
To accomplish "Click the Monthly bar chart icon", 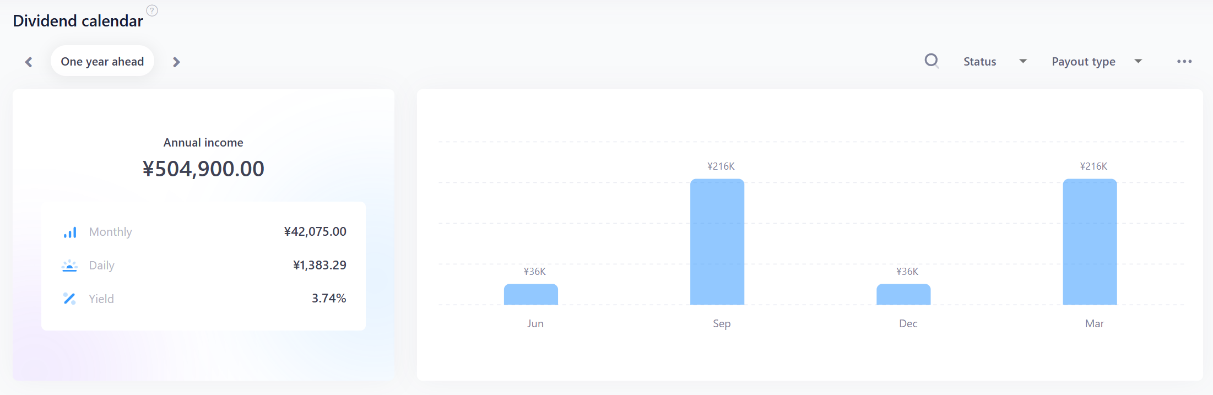I will pos(69,232).
